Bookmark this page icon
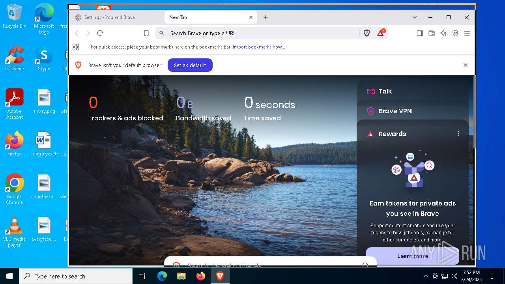 [x=146, y=33]
